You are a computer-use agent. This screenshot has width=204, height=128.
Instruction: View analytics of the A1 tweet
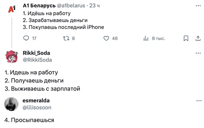coord(146,38)
